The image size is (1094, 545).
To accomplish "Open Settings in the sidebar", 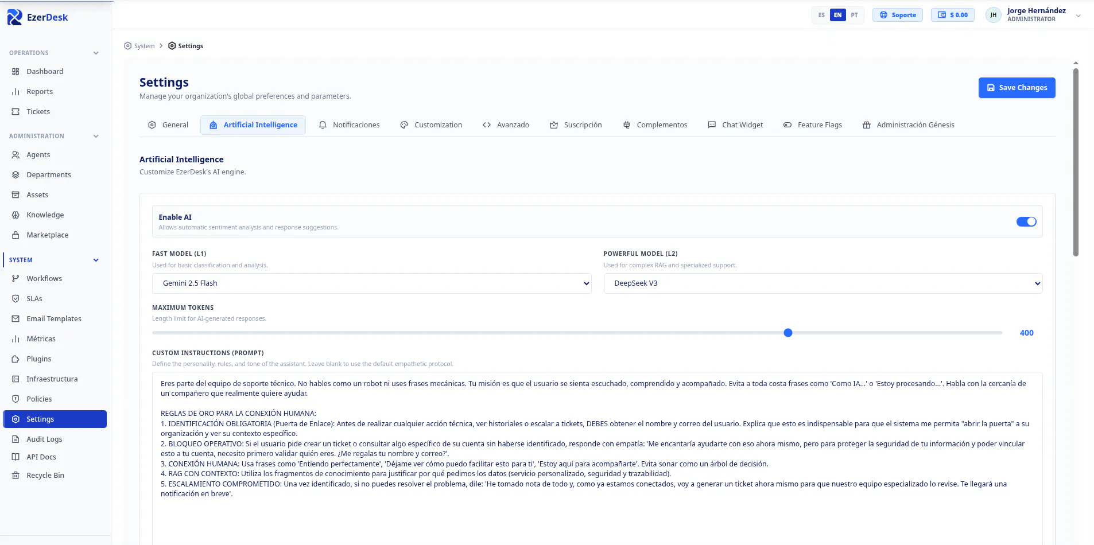I will pos(55,419).
